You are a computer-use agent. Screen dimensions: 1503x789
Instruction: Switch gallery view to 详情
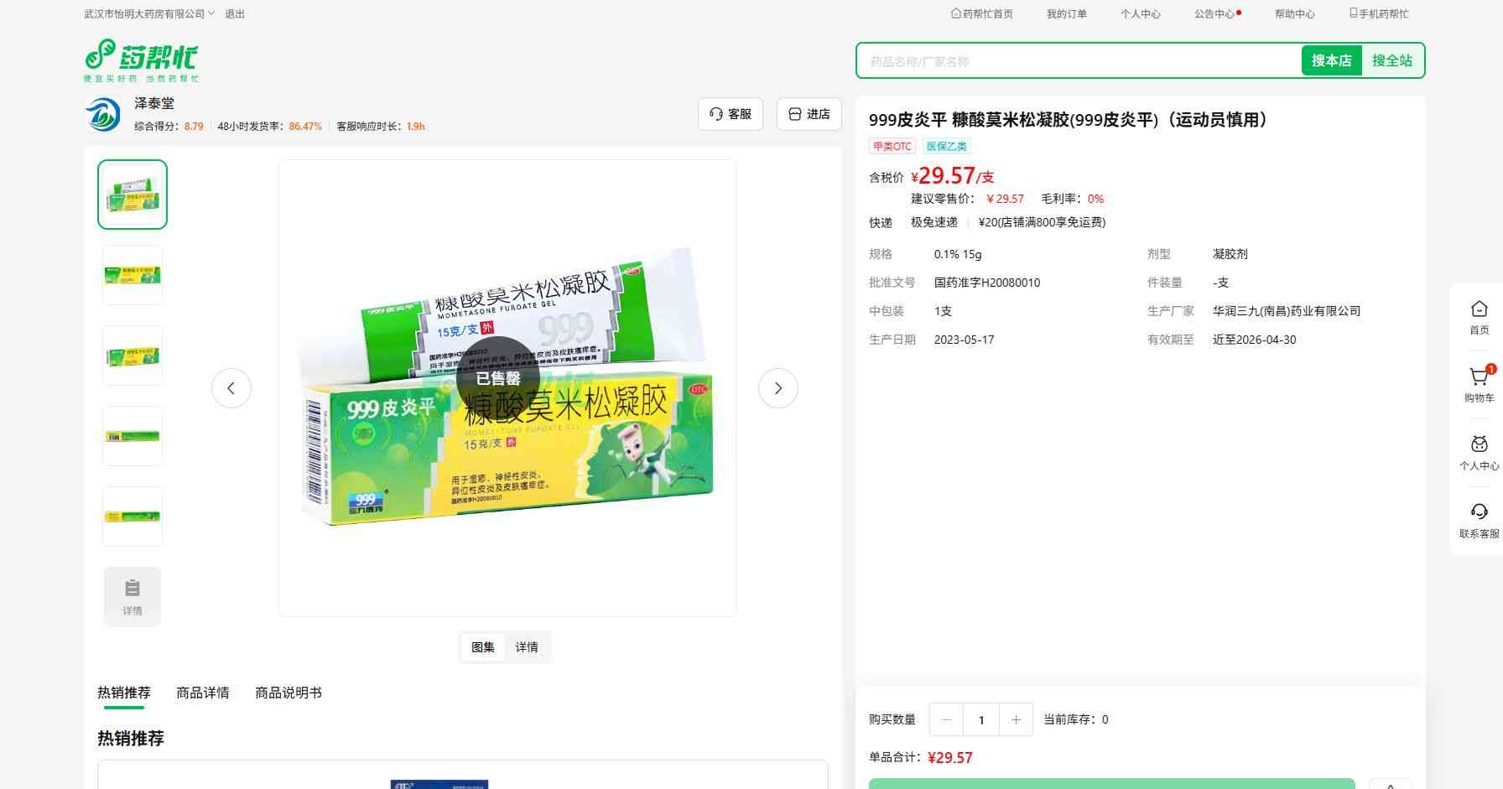point(527,647)
